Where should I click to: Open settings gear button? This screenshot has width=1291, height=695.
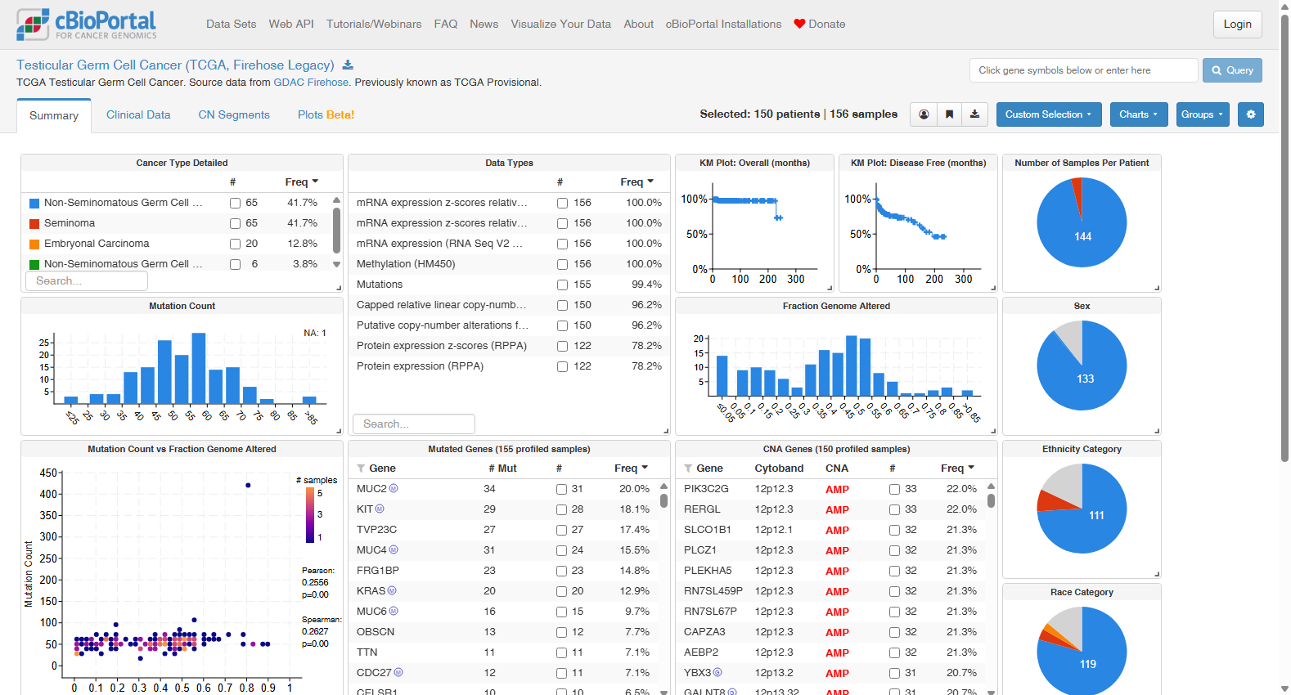click(x=1251, y=114)
